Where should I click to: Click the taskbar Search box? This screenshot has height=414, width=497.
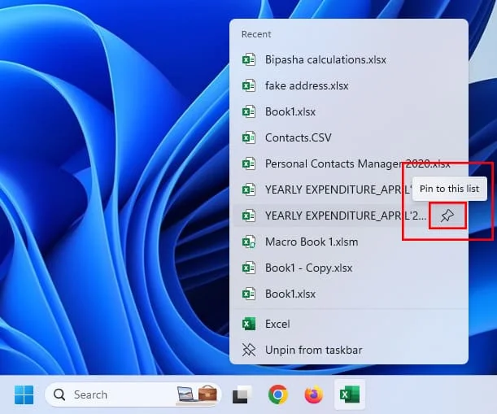pos(133,394)
